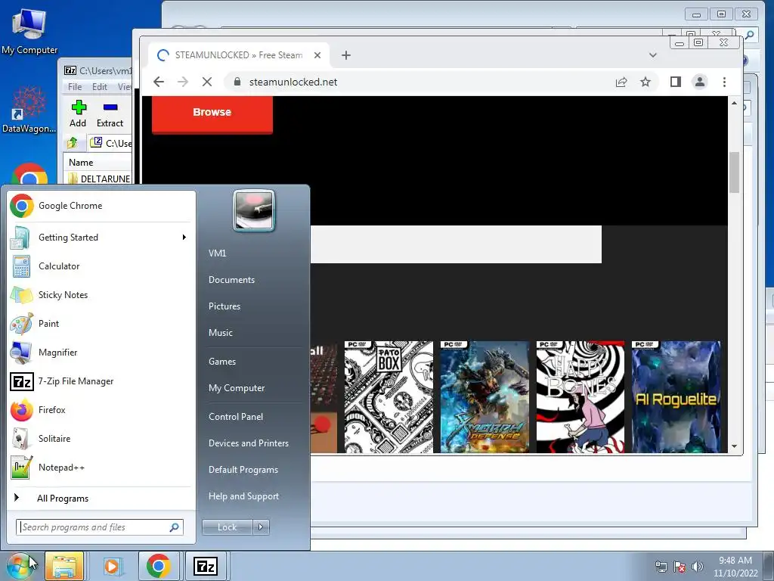Screen dimensions: 774x581
Task: Stop loading the page in Chrome
Action: tap(207, 82)
